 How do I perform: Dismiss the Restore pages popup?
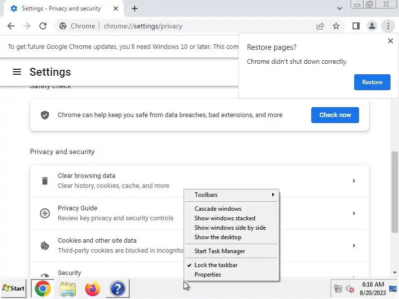pyautogui.click(x=391, y=41)
